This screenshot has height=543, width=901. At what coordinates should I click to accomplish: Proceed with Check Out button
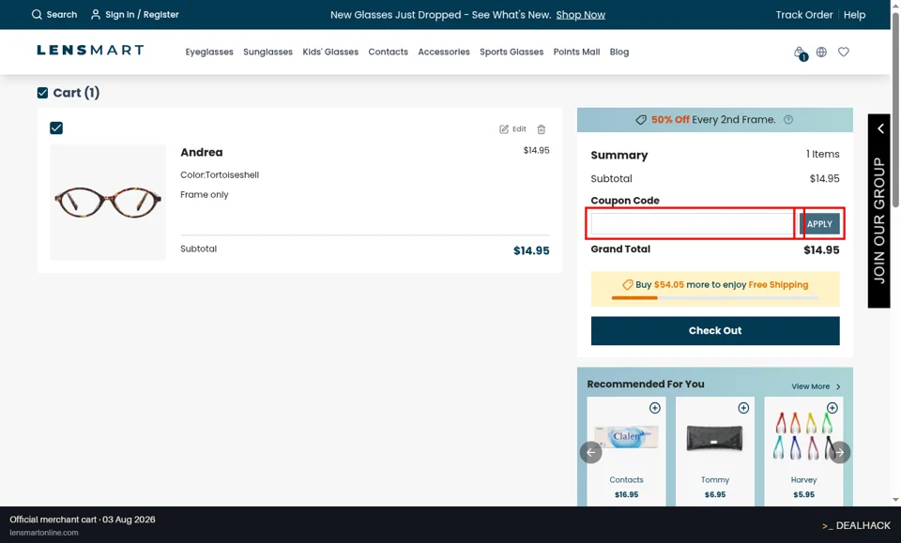[x=715, y=331]
